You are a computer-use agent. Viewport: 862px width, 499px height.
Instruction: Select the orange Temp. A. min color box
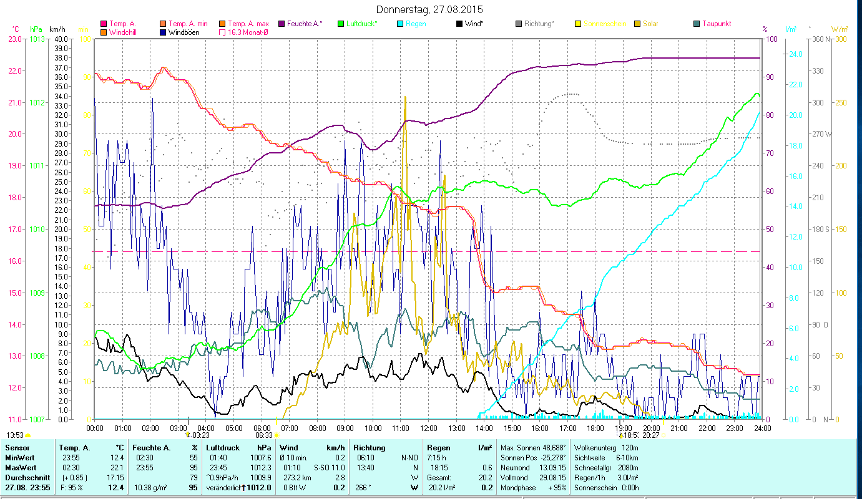[x=164, y=24]
